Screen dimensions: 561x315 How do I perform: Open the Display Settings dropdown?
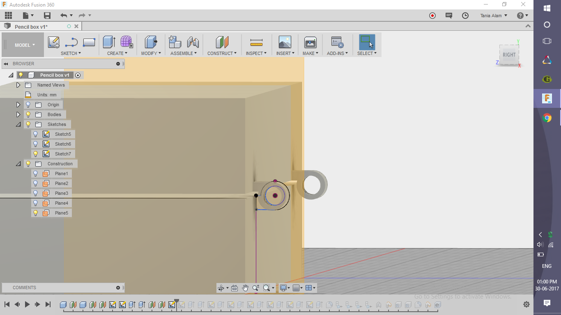pos(285,288)
